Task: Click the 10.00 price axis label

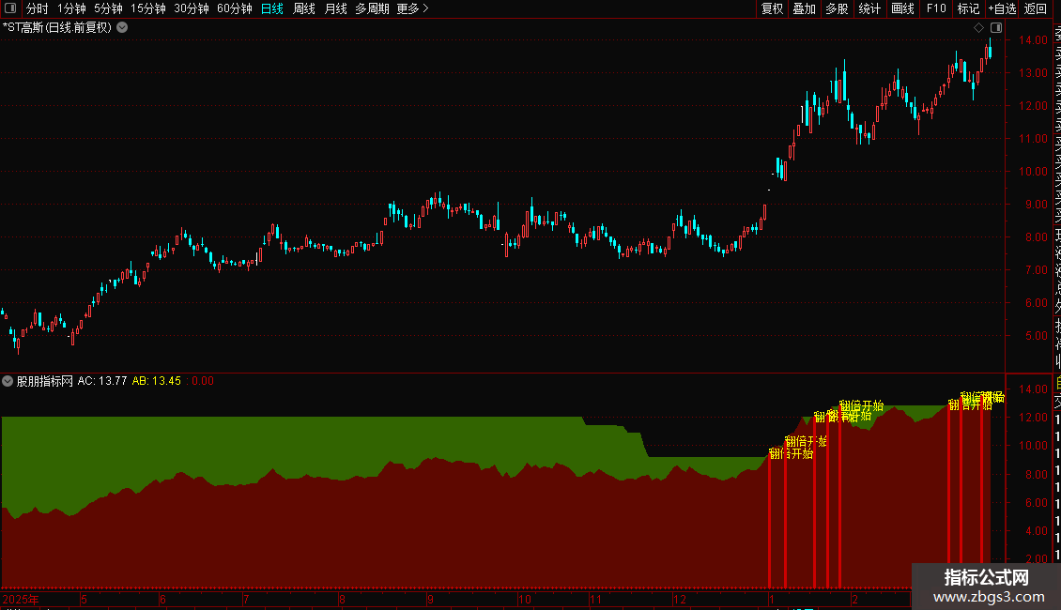Action: (1033, 172)
